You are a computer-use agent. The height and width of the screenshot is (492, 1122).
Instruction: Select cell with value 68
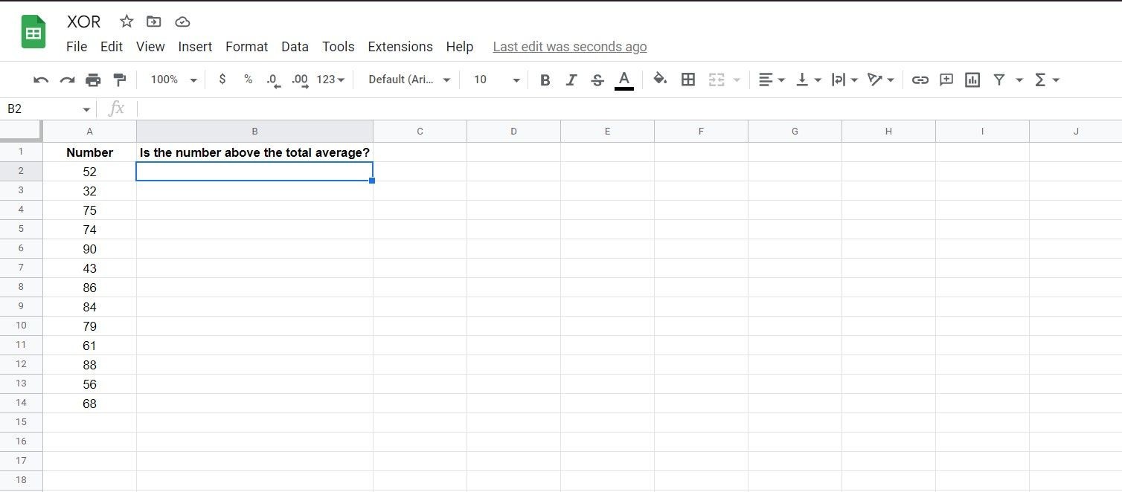coord(90,404)
